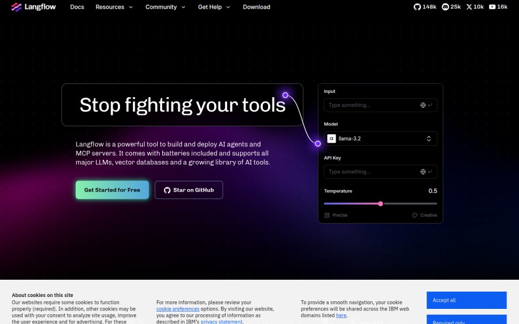Expand the Get Help menu
The image size is (519, 324).
(x=214, y=7)
